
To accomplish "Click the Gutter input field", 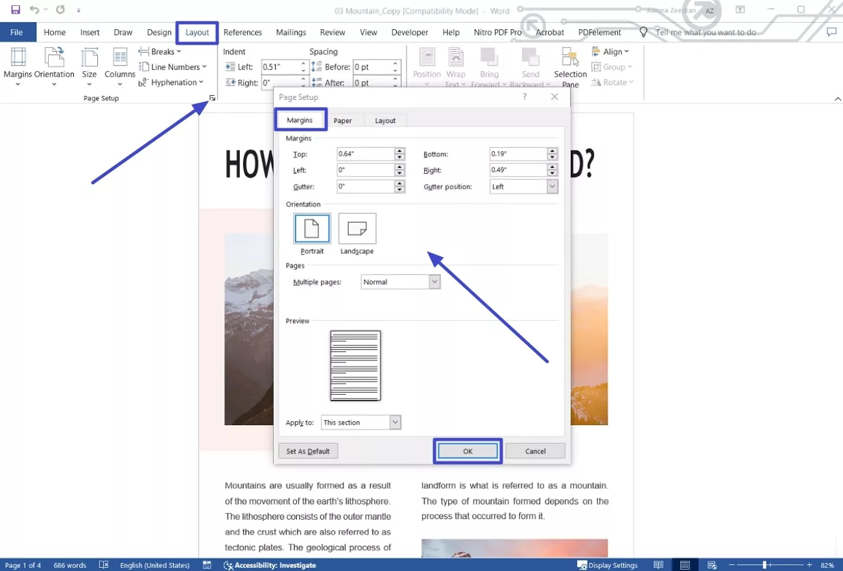I will click(365, 187).
